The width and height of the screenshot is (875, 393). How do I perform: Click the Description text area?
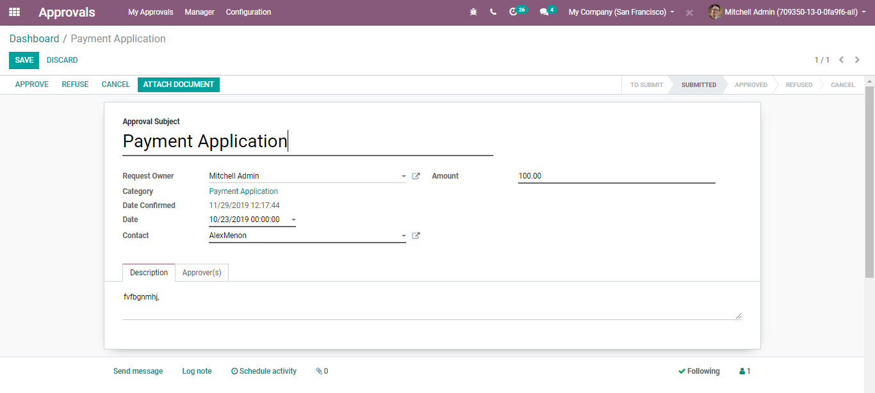[x=432, y=305]
